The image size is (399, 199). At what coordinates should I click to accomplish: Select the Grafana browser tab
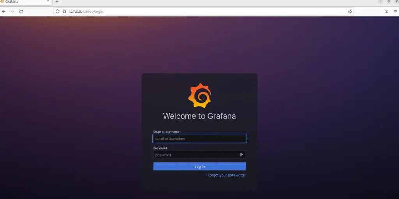[x=25, y=2]
